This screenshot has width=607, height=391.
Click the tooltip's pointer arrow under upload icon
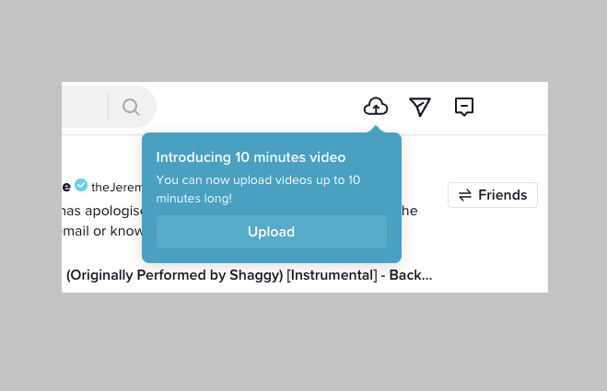(376, 130)
